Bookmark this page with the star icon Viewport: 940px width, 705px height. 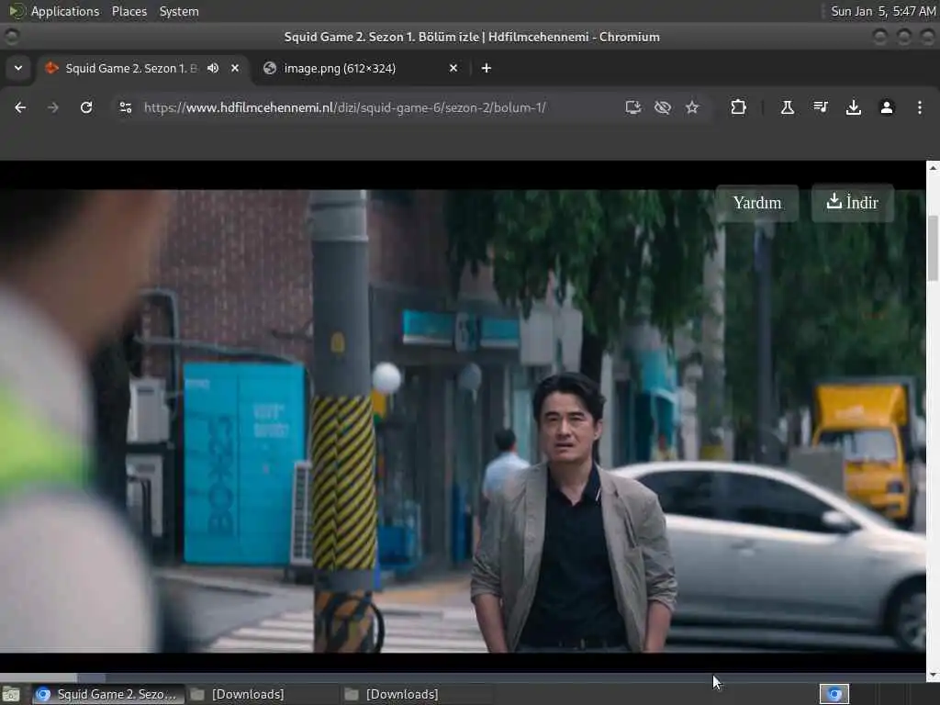pos(692,107)
